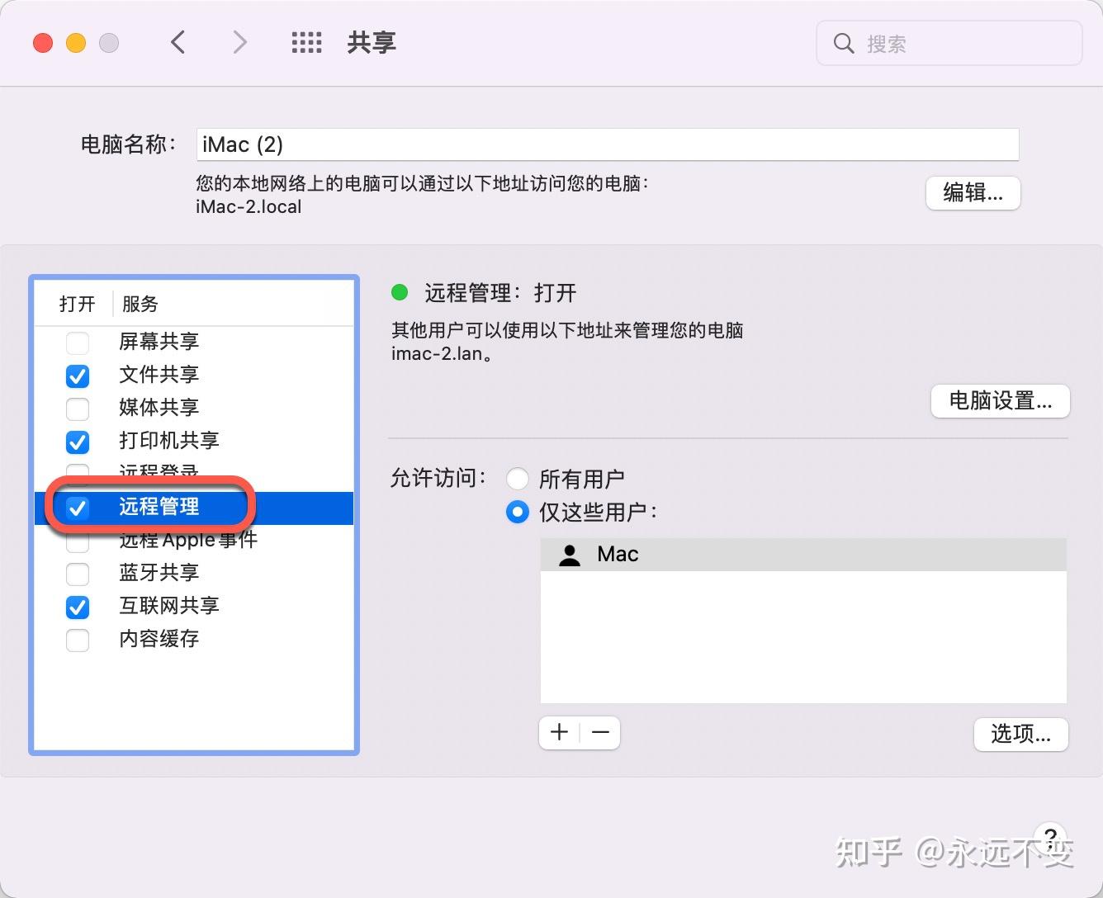
Task: Select the 仅这些用户 radio button
Action: (517, 512)
